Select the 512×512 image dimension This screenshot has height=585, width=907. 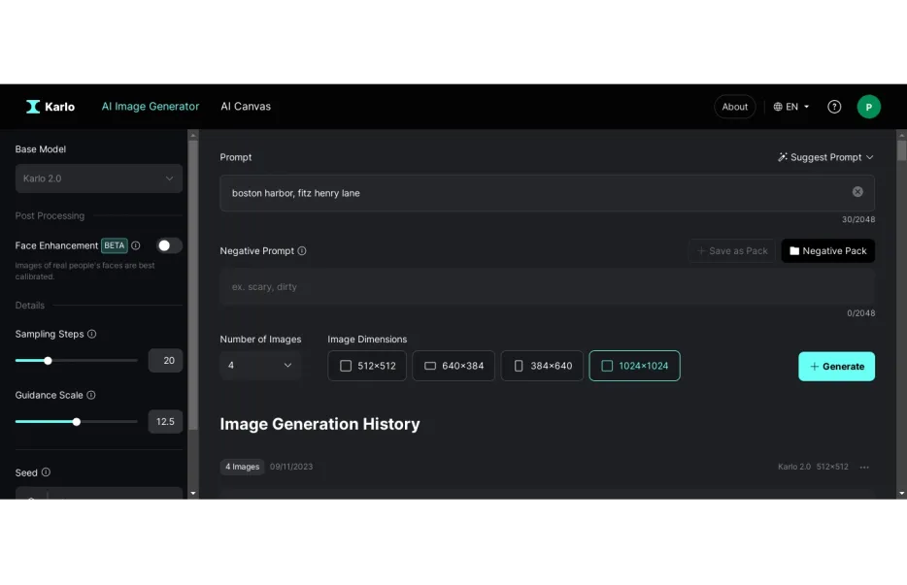click(x=367, y=366)
